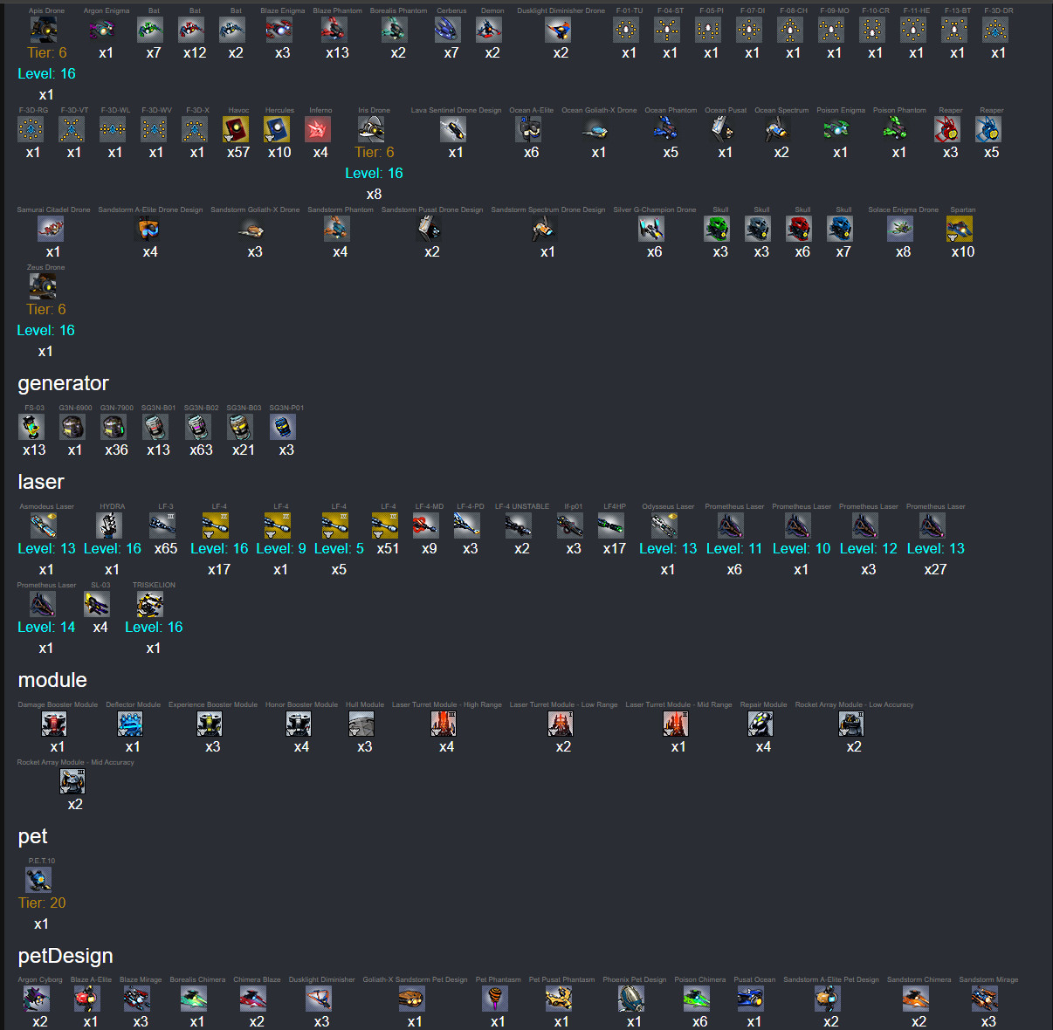Viewport: 1053px width, 1030px height.
Task: Select the Odysseus Laser icon
Action: (x=664, y=525)
